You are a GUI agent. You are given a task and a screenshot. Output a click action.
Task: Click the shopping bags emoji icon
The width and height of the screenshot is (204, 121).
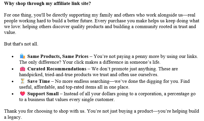pos(22,56)
